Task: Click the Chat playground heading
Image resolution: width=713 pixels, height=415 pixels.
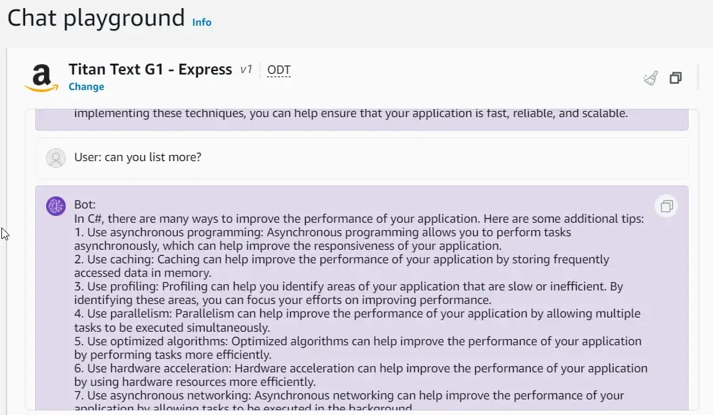Action: 96,18
